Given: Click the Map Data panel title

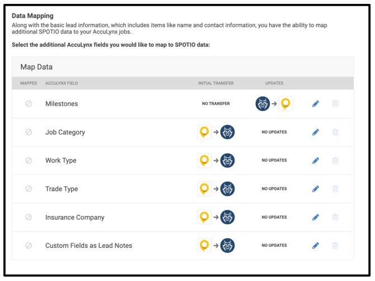Looking at the screenshot, I should (36, 67).
